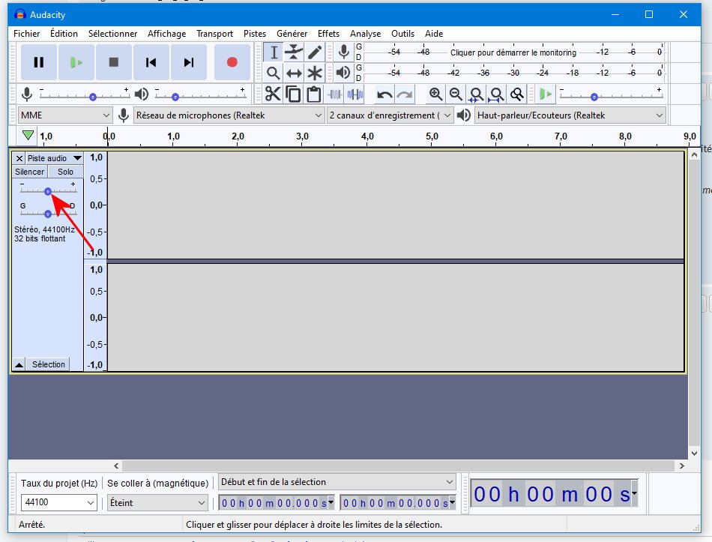Click the green timeline options triangle

[x=28, y=136]
